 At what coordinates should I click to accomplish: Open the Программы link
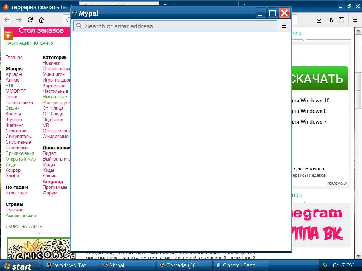pyautogui.click(x=55, y=187)
